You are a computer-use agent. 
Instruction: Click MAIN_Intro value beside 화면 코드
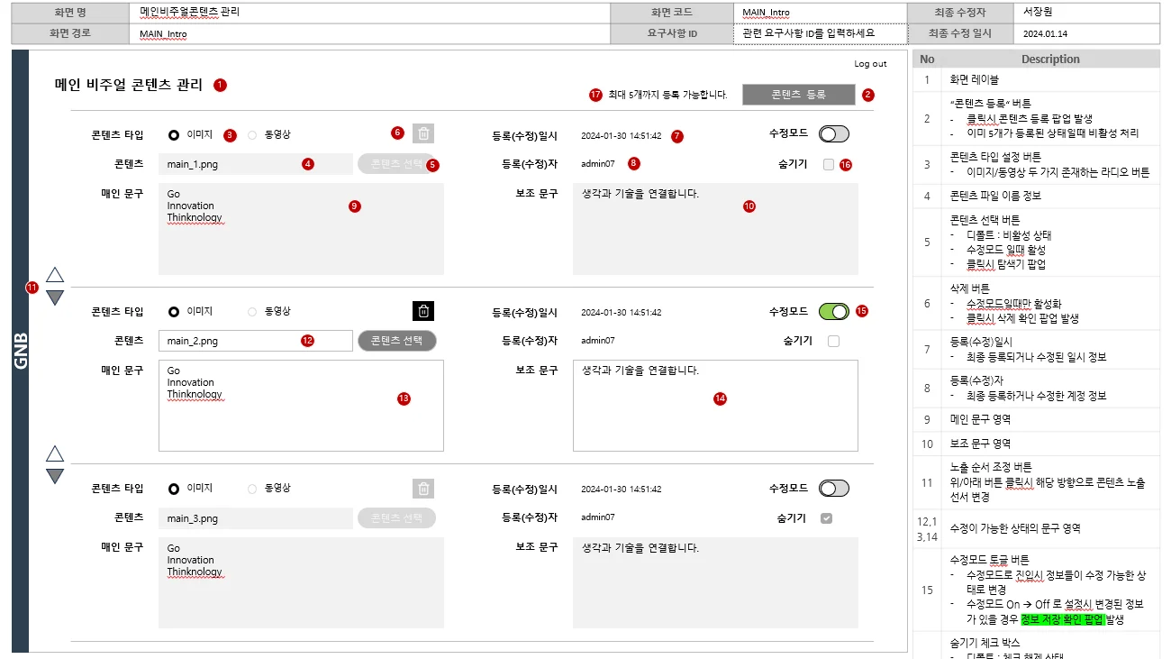pos(766,13)
